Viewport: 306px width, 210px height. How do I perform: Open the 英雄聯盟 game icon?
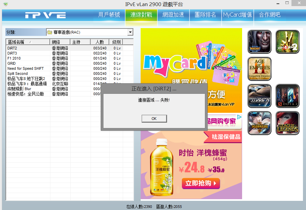[x=259, y=123]
